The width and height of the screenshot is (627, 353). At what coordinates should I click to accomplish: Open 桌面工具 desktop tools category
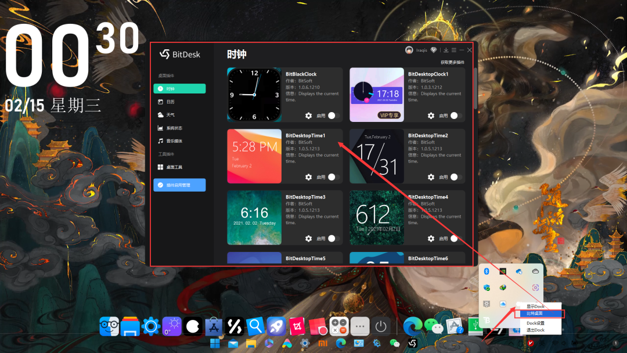pyautogui.click(x=174, y=167)
